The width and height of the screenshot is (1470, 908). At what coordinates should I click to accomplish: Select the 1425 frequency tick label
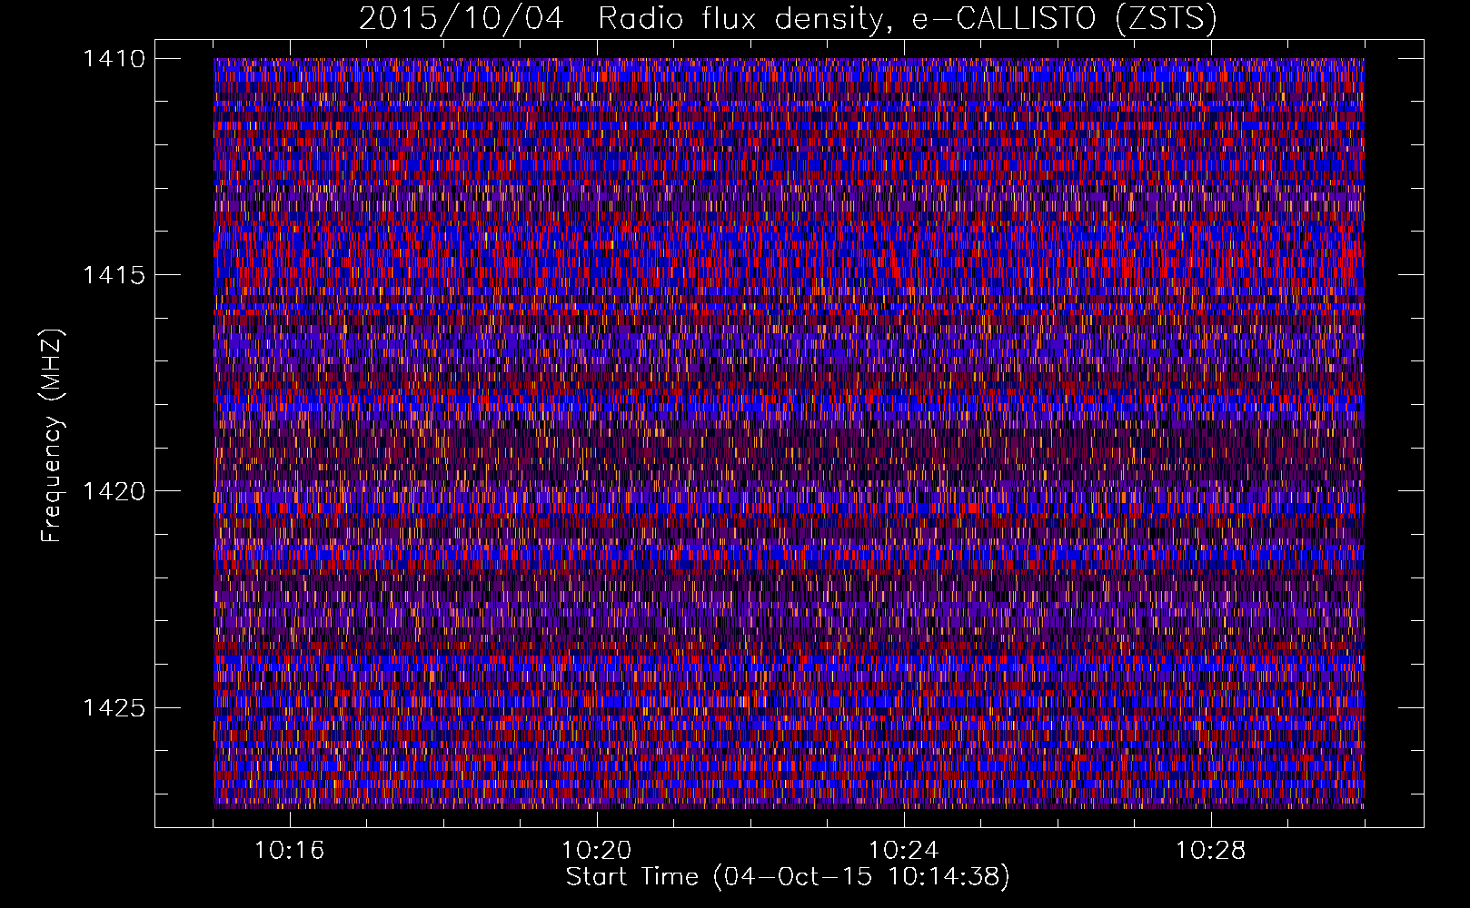(x=114, y=707)
